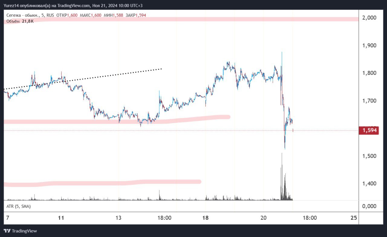Viewport: 387px width, 237px height.
Task: Click the date label 13 on time axis
Action: 118,218
